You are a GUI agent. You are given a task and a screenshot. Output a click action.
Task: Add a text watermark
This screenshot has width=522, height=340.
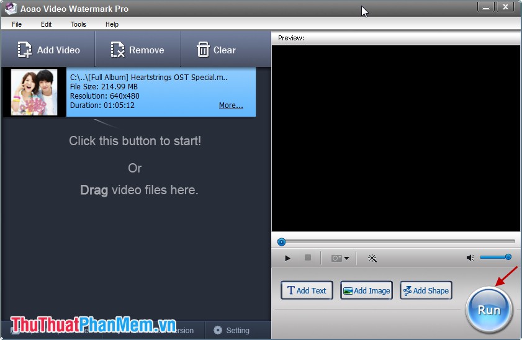(307, 290)
